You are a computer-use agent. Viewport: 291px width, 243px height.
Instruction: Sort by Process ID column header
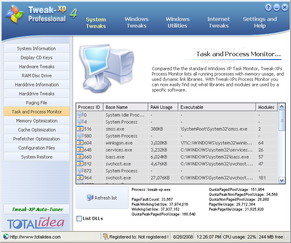click(x=90, y=107)
